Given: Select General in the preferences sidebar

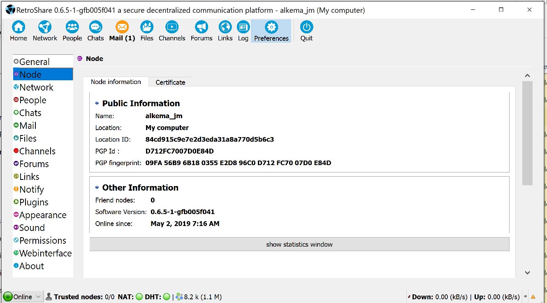Looking at the screenshot, I should tap(43, 62).
